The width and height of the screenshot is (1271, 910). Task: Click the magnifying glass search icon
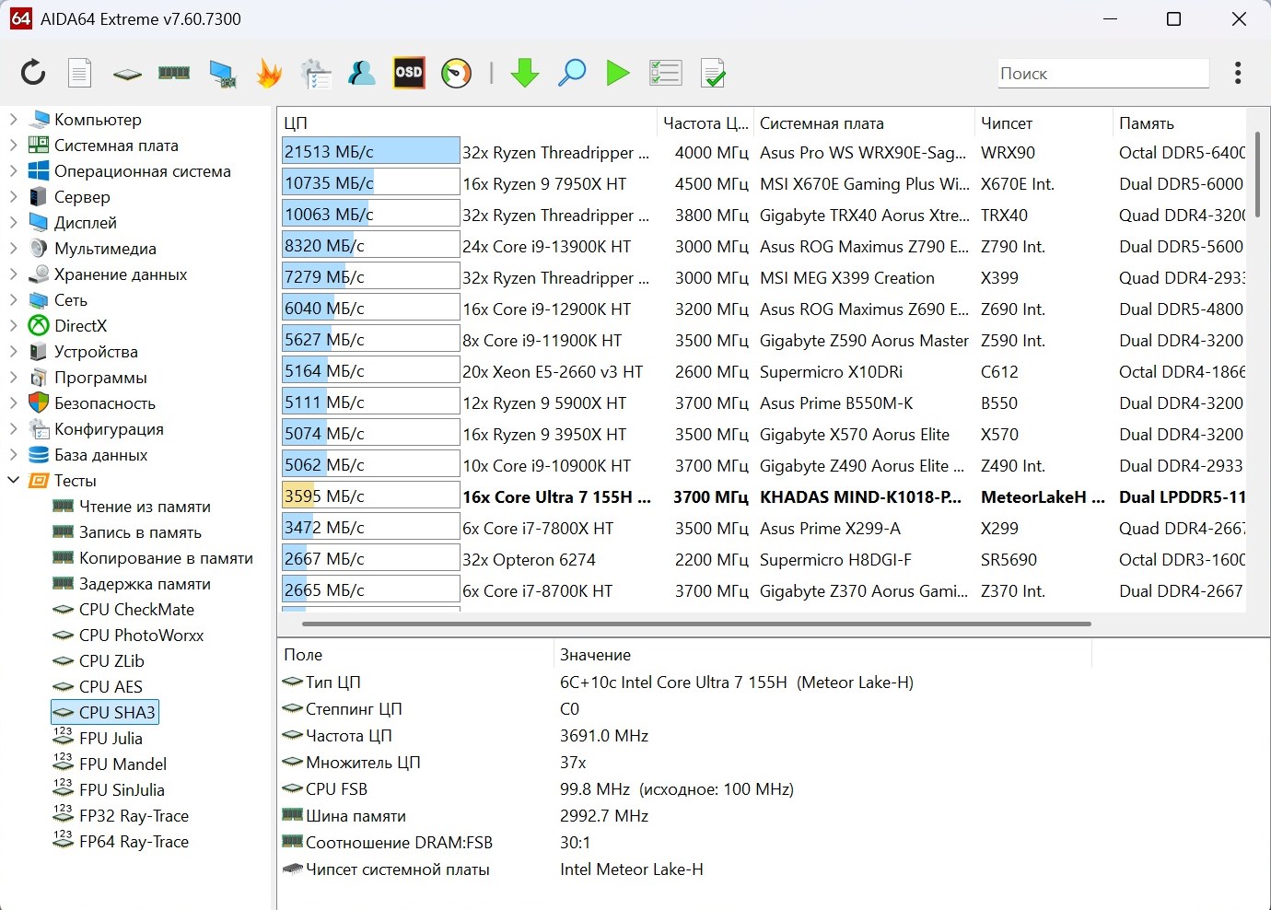[x=572, y=73]
